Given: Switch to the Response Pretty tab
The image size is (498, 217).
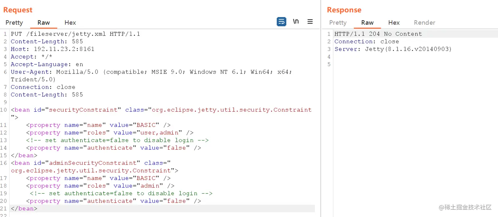Looking at the screenshot, I should 338,23.
